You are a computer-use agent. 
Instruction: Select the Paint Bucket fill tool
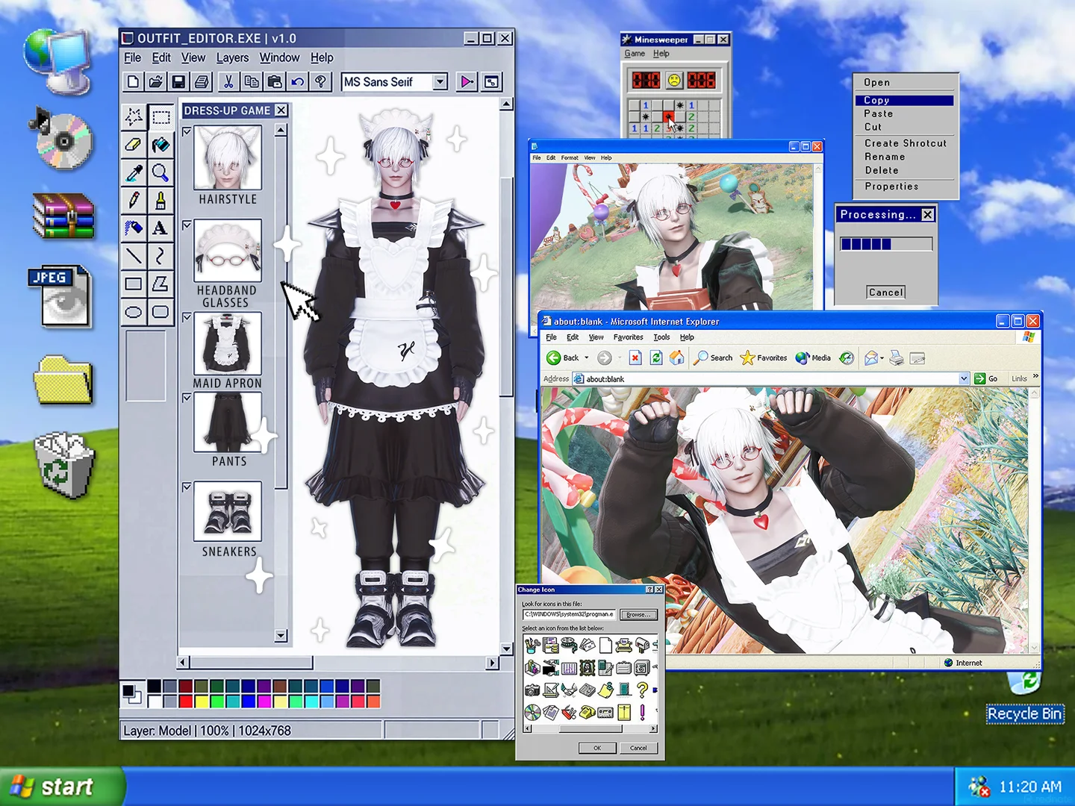coord(160,145)
